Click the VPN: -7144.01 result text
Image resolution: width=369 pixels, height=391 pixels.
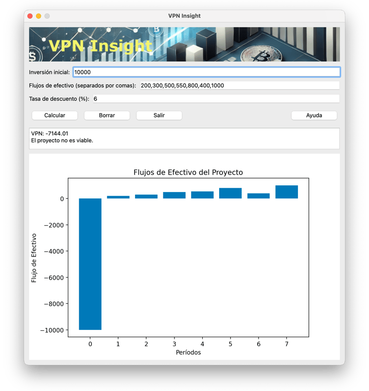(x=50, y=134)
